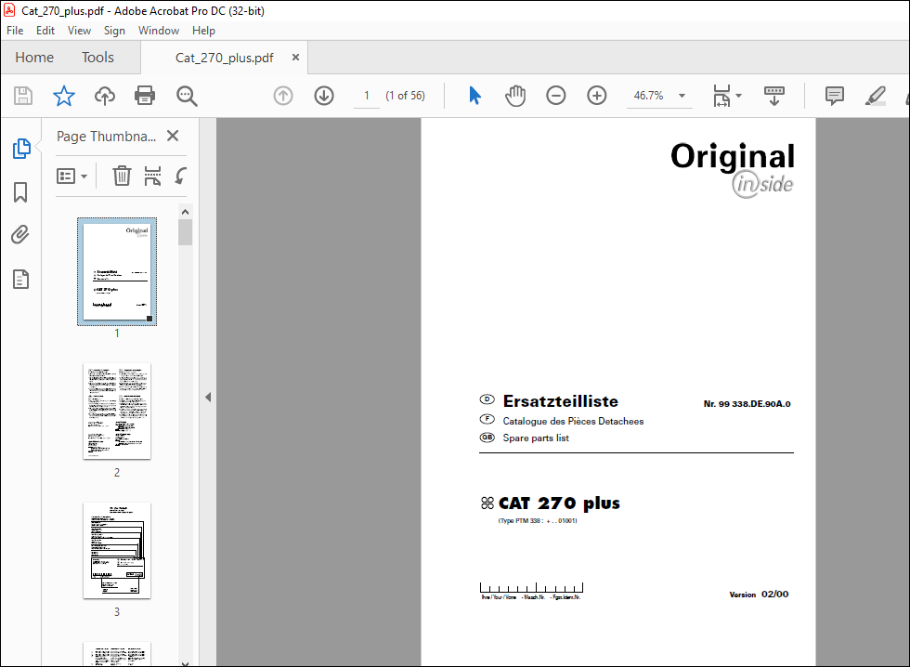Activate the Hand pan tool
Viewport: 910px width, 667px height.
[514, 96]
